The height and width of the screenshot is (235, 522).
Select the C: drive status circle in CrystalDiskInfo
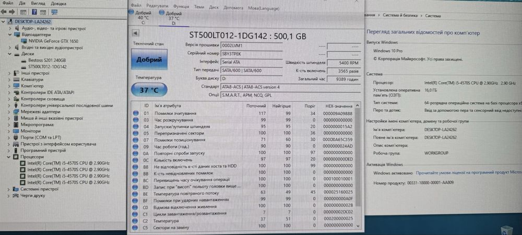(x=130, y=13)
